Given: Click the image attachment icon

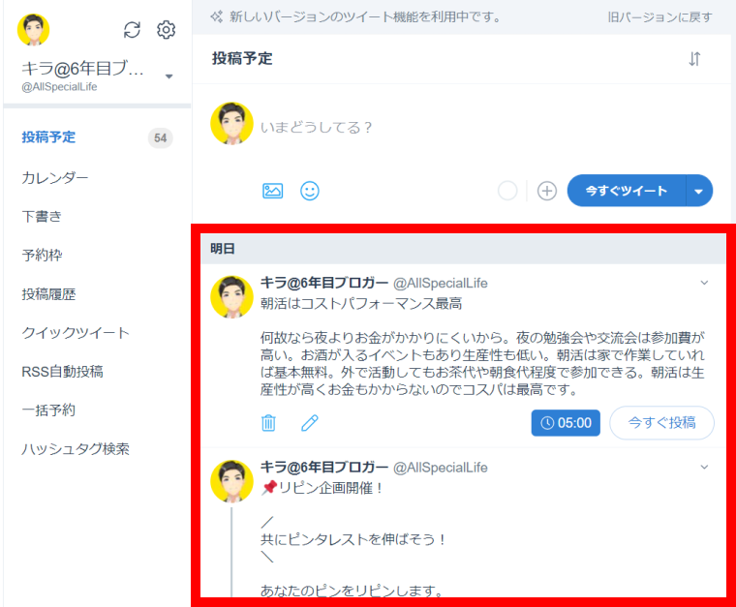Looking at the screenshot, I should tap(273, 191).
